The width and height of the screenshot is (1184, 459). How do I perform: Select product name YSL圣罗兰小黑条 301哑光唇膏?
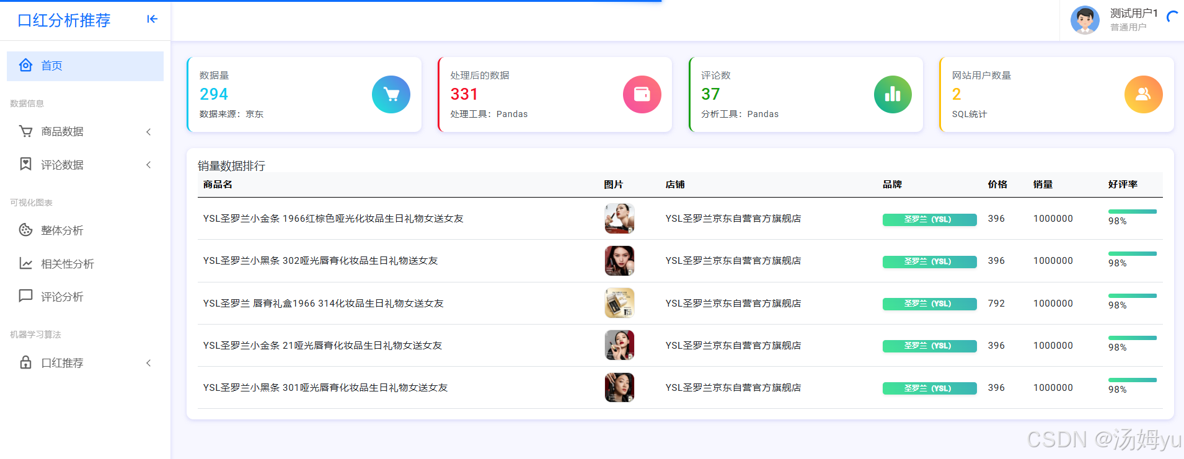325,388
